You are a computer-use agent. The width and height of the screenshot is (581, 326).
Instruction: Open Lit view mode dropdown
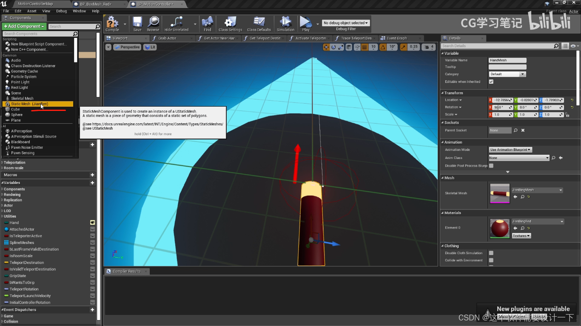click(150, 47)
